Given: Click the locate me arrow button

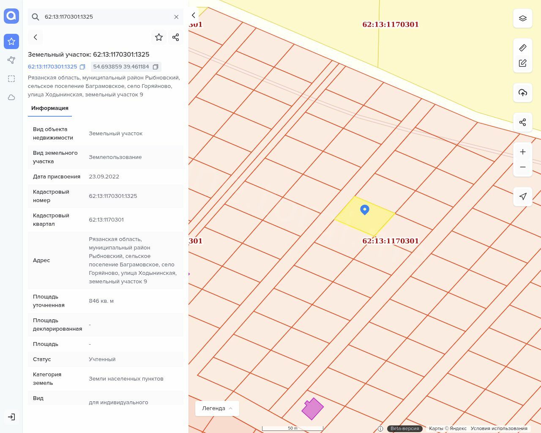Looking at the screenshot, I should pos(522,197).
